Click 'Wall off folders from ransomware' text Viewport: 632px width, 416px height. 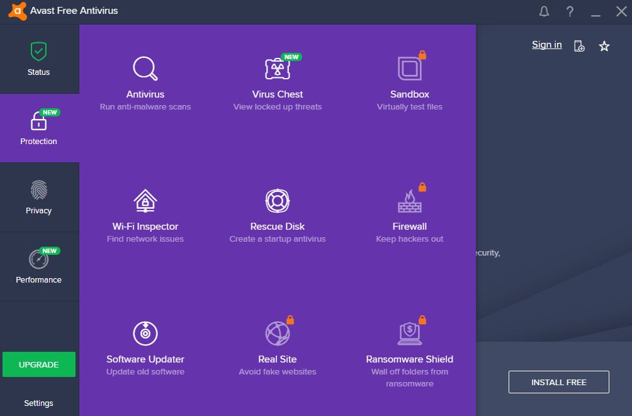pos(410,378)
